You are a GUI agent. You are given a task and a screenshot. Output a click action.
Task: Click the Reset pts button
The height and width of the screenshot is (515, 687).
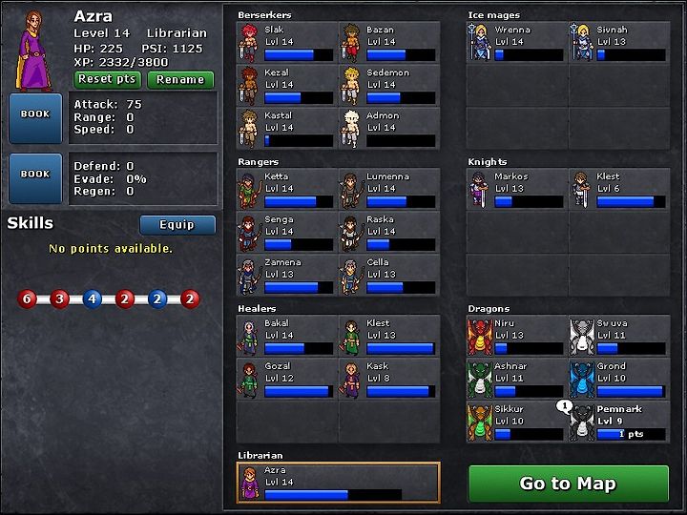tap(107, 80)
